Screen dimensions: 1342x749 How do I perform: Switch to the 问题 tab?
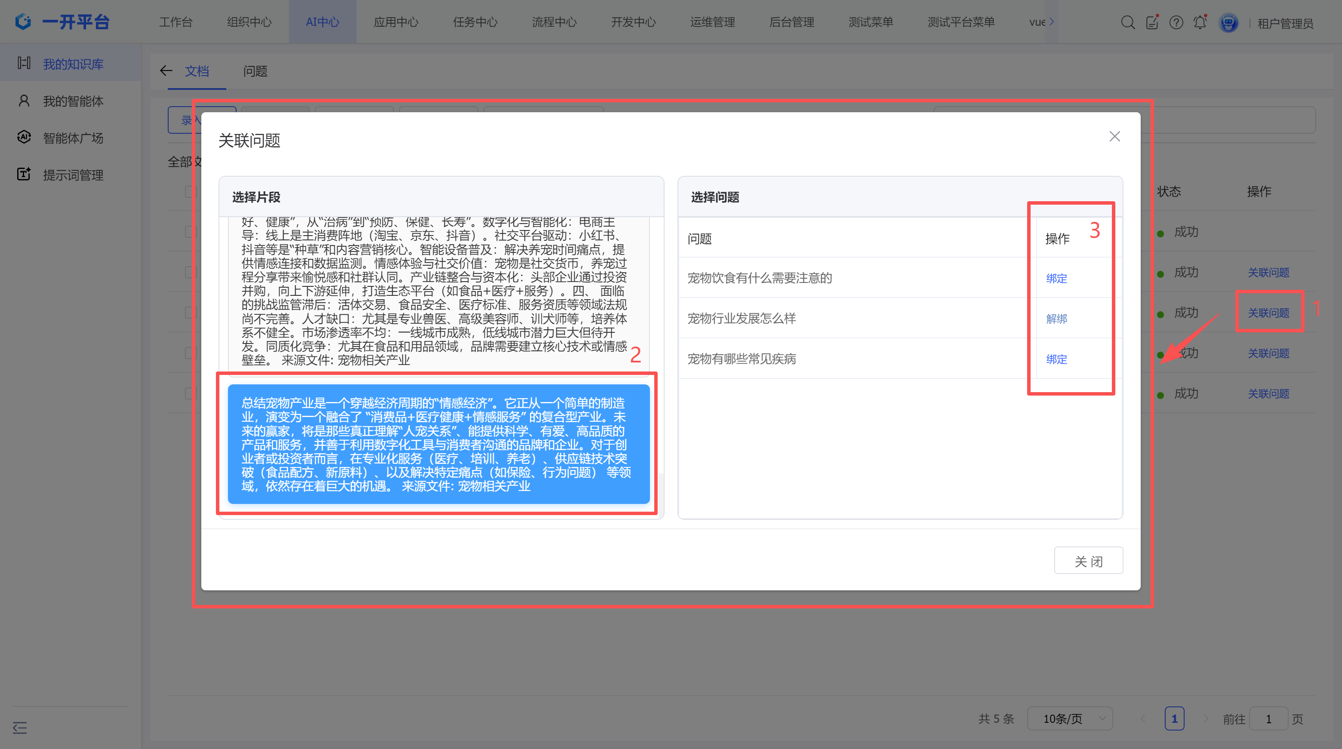(255, 71)
